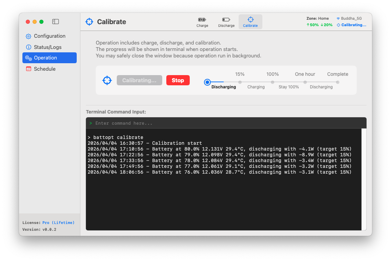Click the Complete progress step dot
Viewport: 391px width, 261px height.
[x=338, y=82]
